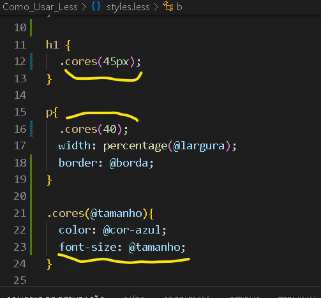
Task: Expand breadcrumb chevron after styles.less
Action: coord(156,7)
